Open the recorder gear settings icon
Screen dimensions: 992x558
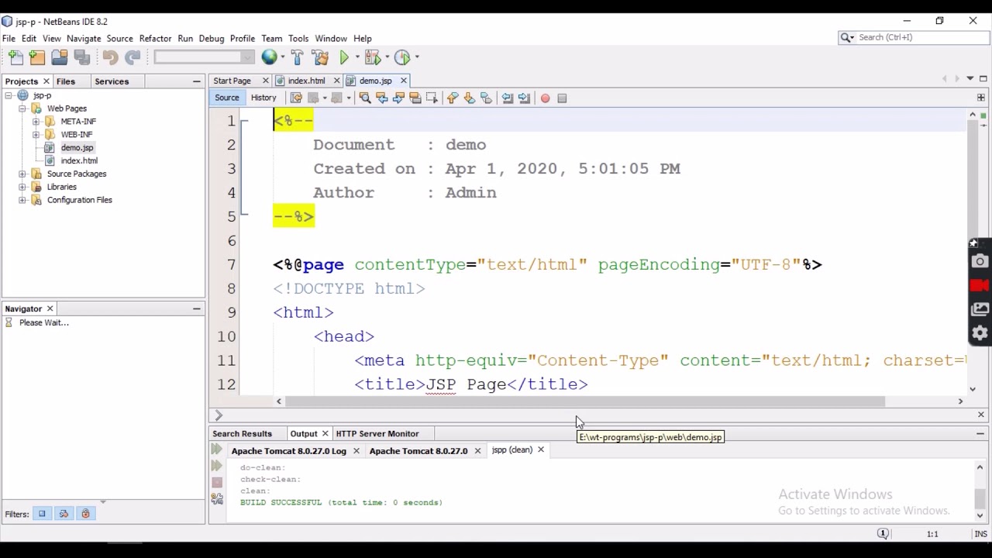click(980, 333)
